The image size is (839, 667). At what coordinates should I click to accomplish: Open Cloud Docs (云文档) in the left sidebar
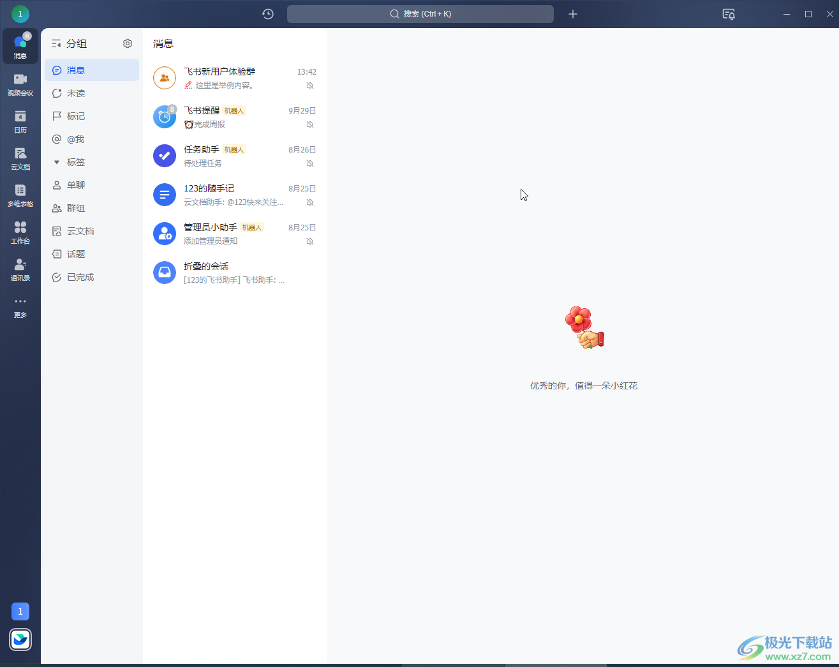pos(20,158)
